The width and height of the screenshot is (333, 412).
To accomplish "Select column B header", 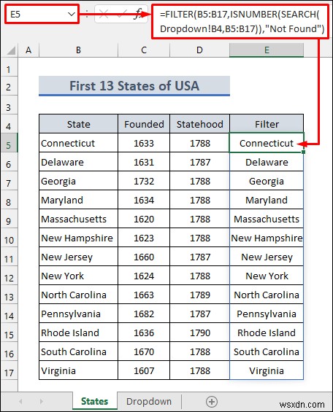I will (78, 50).
